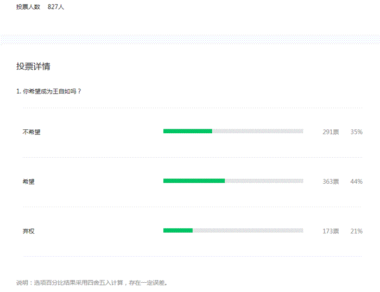Viewport: 380px width, 292px height.
Task: Click the 827人 voter count
Action: click(56, 7)
